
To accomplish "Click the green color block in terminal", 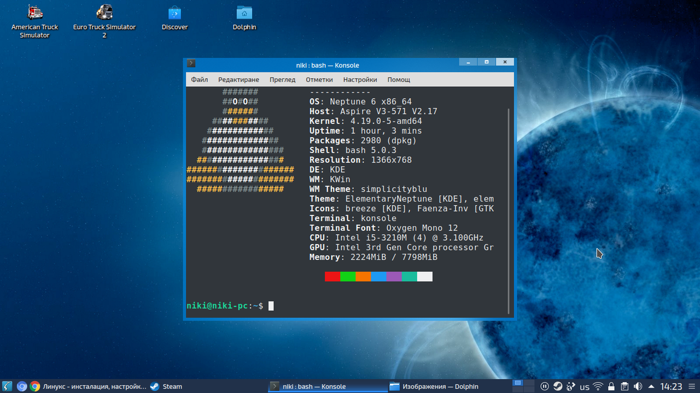I will click(x=348, y=277).
